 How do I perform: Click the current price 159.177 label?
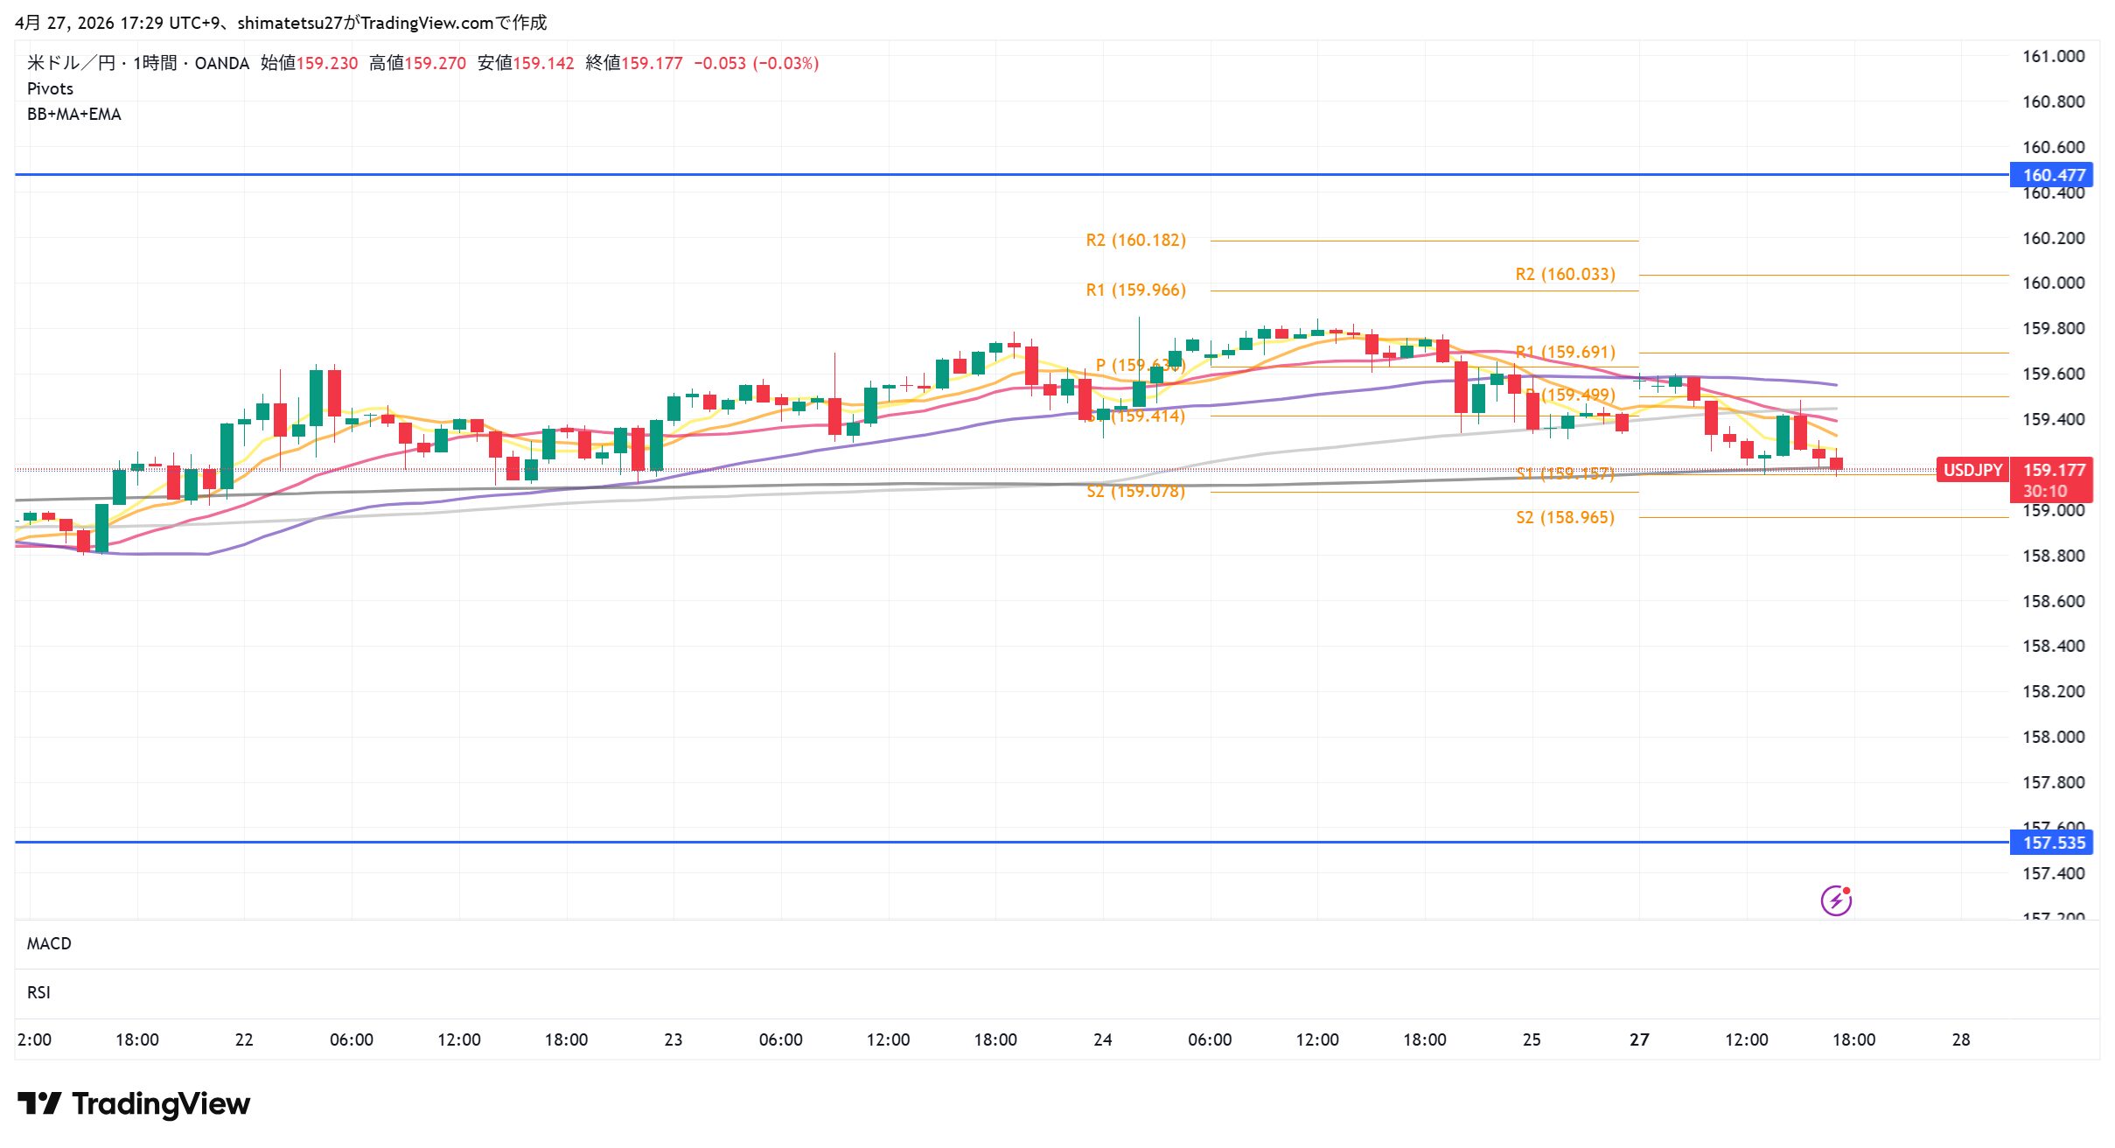(2052, 470)
